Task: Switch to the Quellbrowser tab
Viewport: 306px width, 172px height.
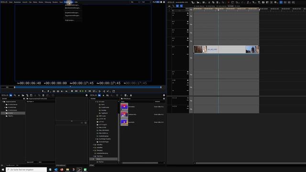Action: (x=11, y=165)
